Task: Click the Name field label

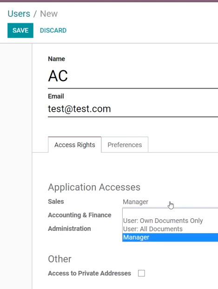Action: [57, 59]
